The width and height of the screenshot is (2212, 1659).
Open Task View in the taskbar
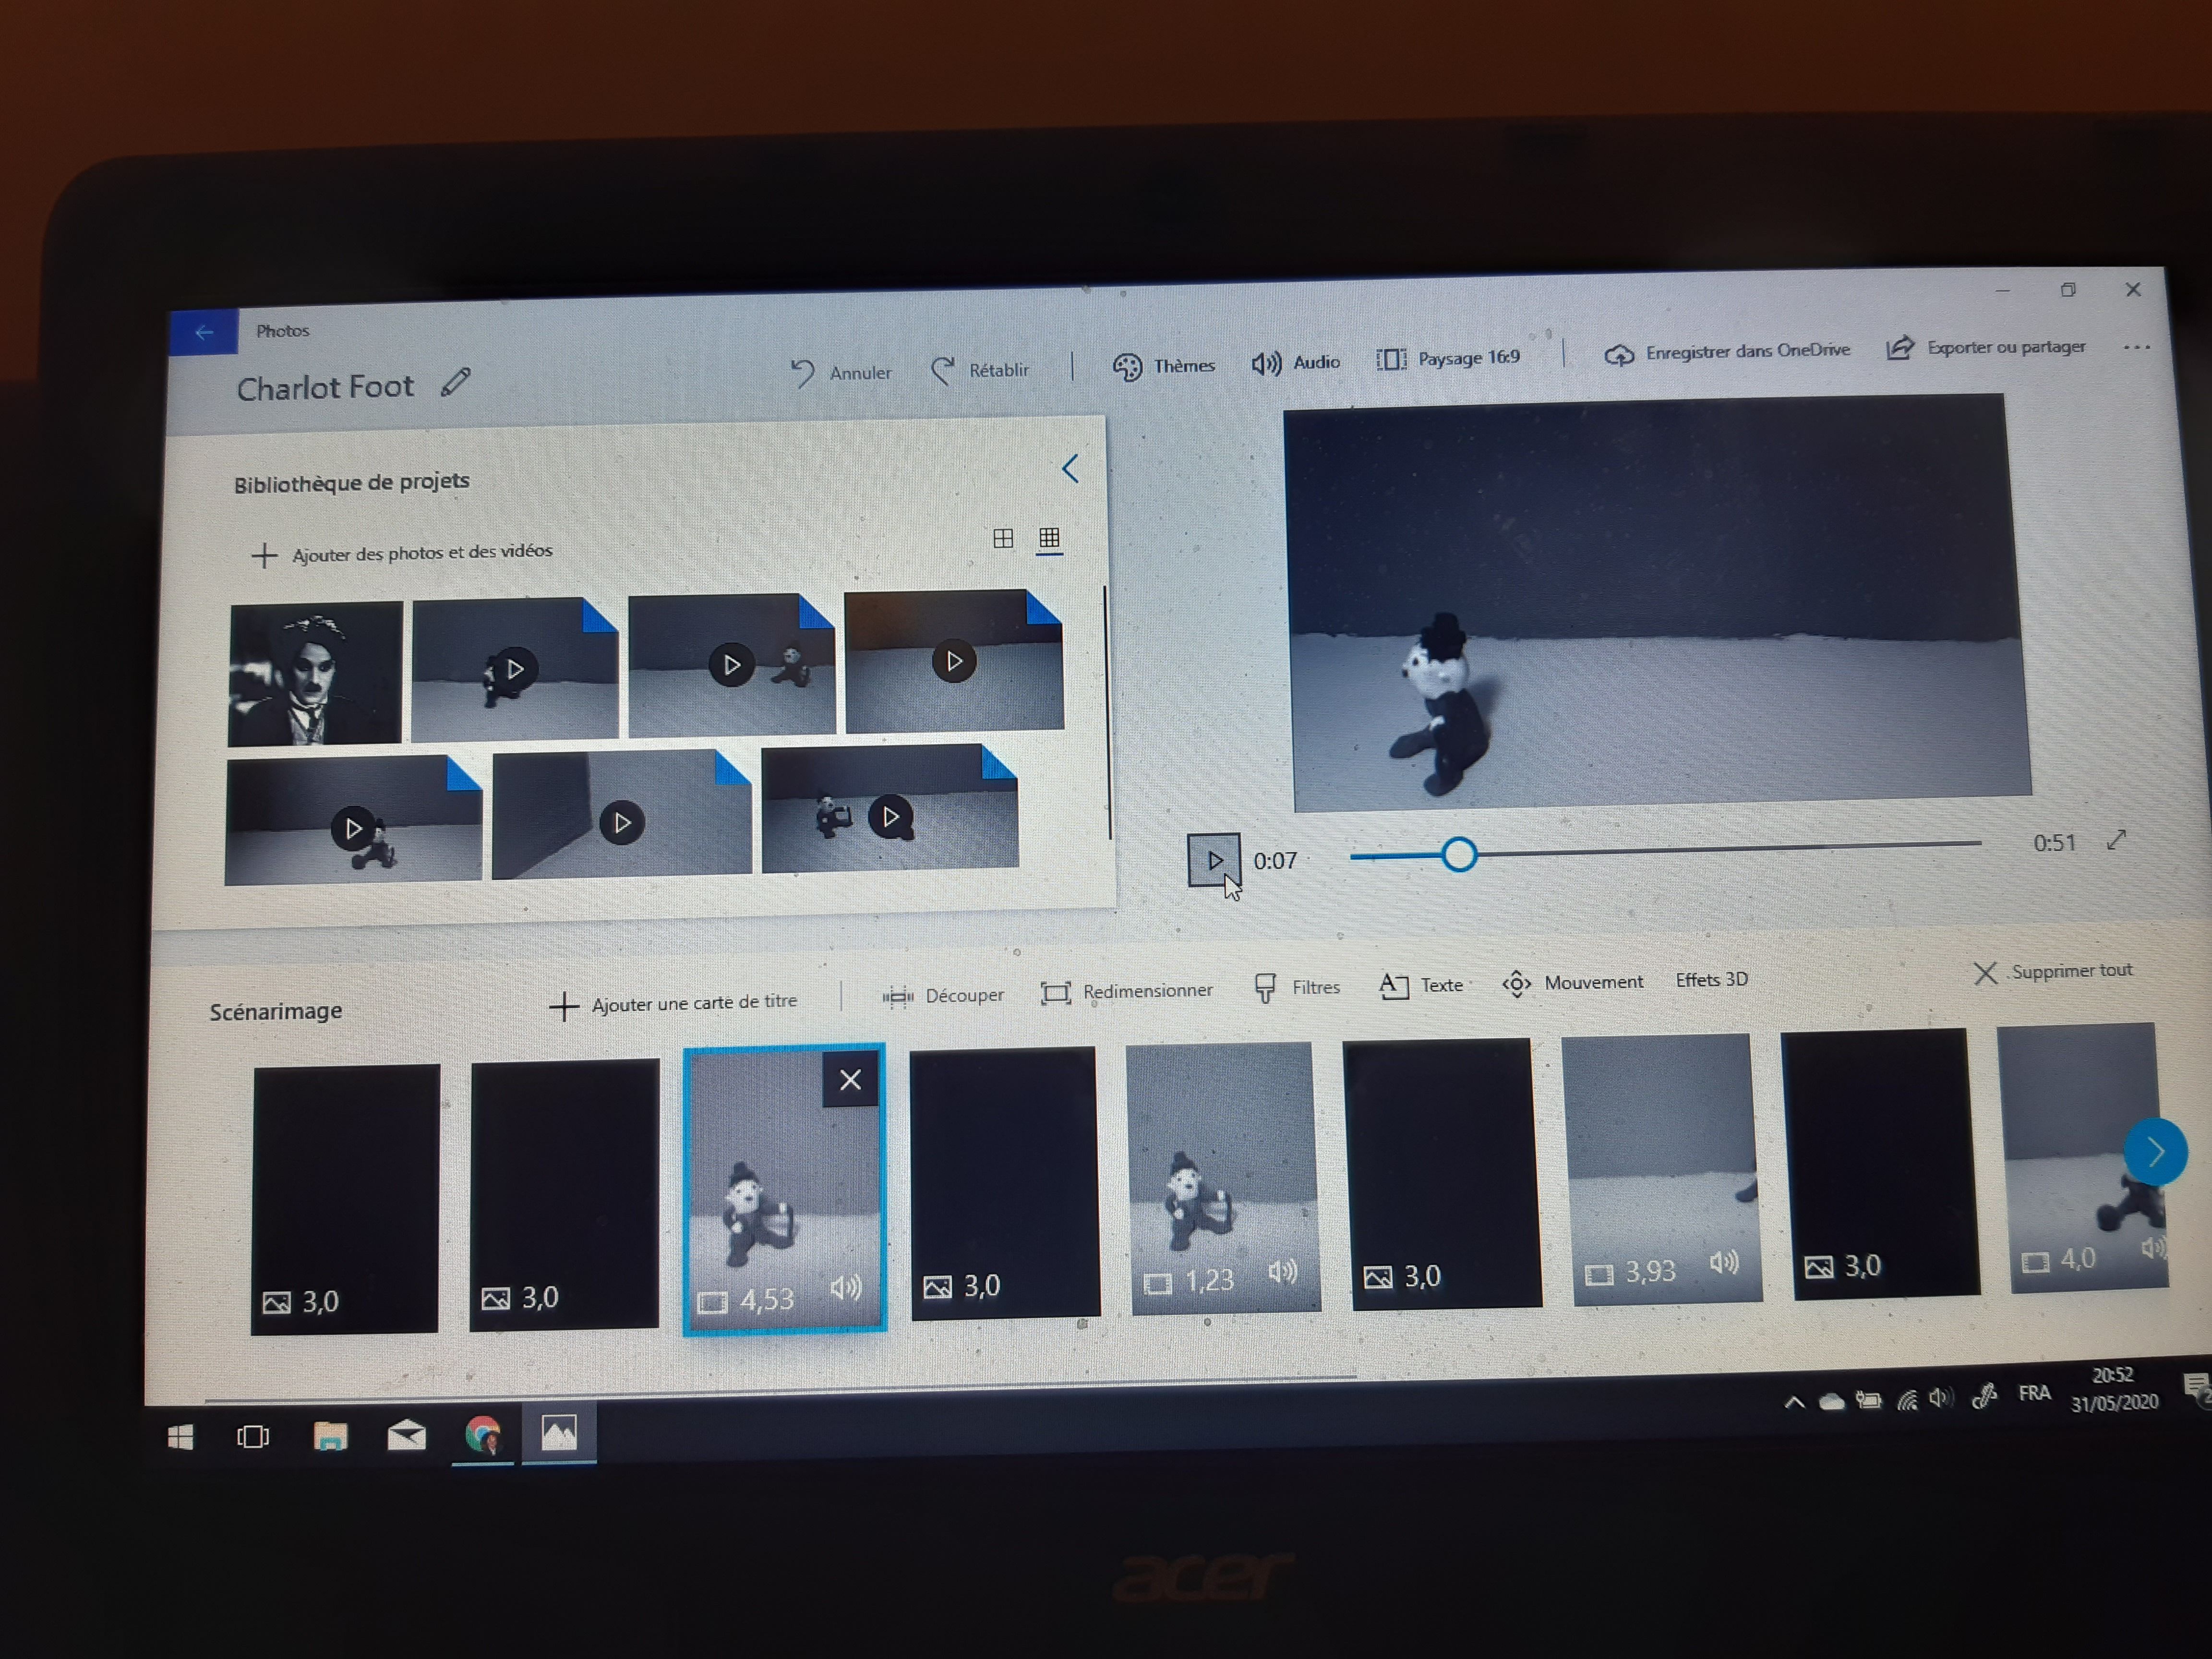click(x=253, y=1437)
